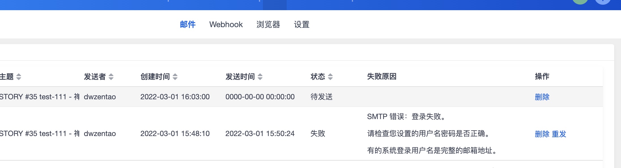Image resolution: width=621 pixels, height=168 pixels.
Task: Click the 操作 column header
Action: point(542,76)
